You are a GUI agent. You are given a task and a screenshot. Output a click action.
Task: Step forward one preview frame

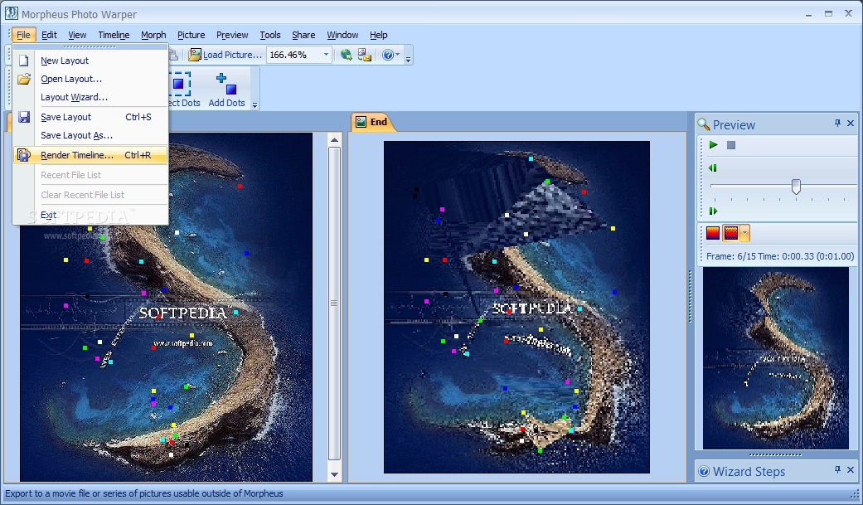coord(713,211)
